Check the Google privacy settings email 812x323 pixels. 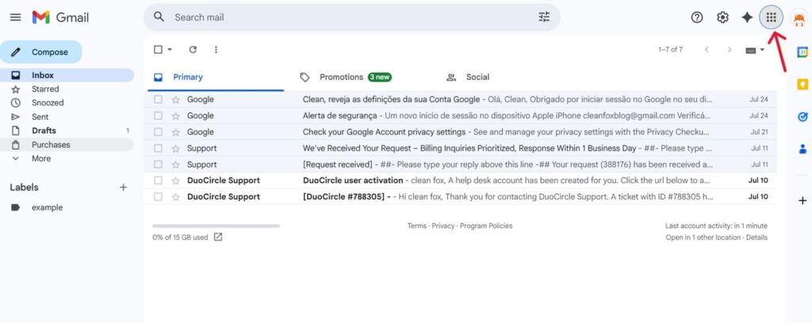158,131
